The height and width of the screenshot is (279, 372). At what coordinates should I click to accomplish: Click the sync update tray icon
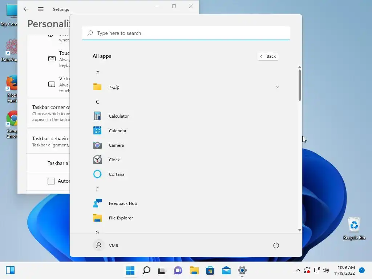(307, 270)
